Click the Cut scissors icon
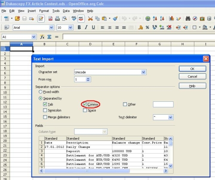The image size is (215, 180). (90, 18)
